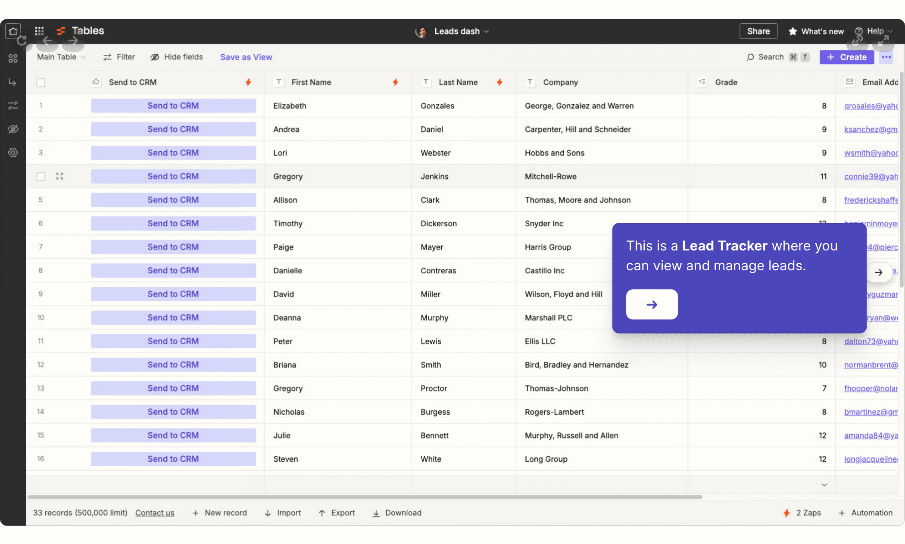This screenshot has width=905, height=544.
Task: Open the 2 Zaps indicator
Action: [x=802, y=513]
